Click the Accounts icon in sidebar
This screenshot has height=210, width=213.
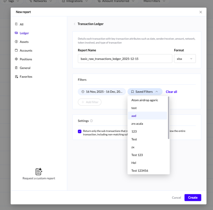(16, 50)
